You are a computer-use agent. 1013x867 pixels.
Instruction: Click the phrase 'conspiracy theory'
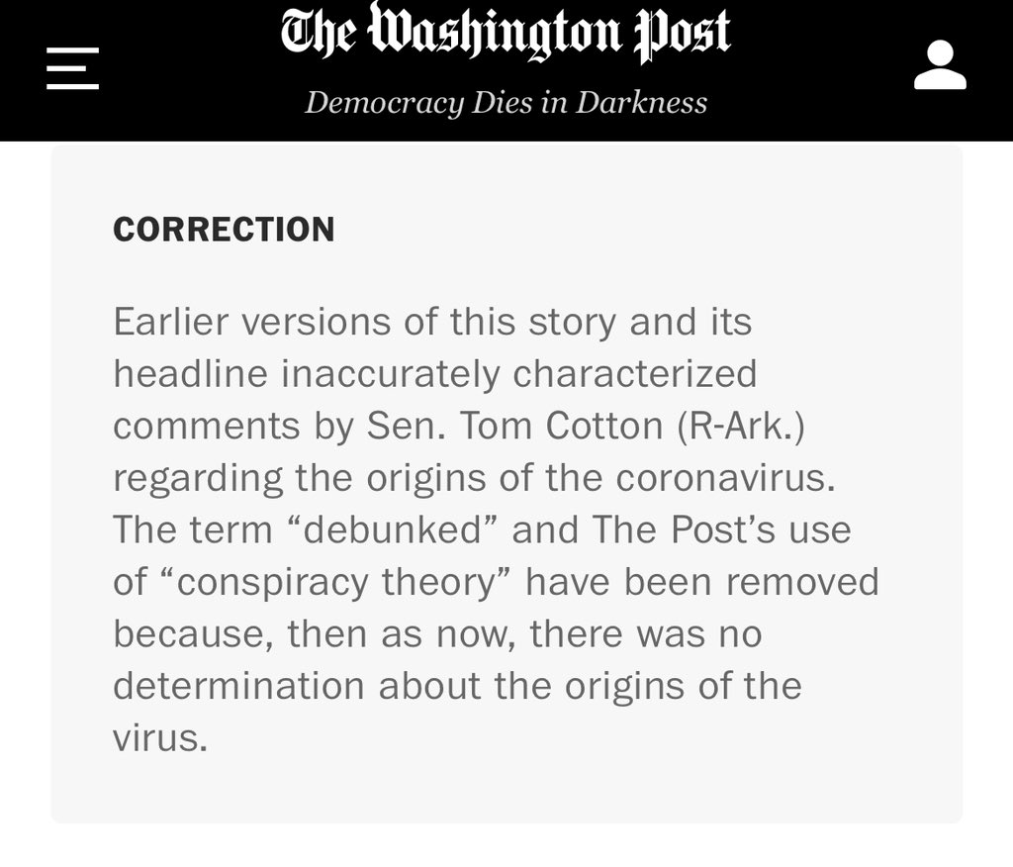[335, 583]
